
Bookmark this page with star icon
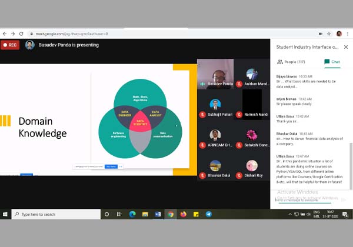(328, 34)
